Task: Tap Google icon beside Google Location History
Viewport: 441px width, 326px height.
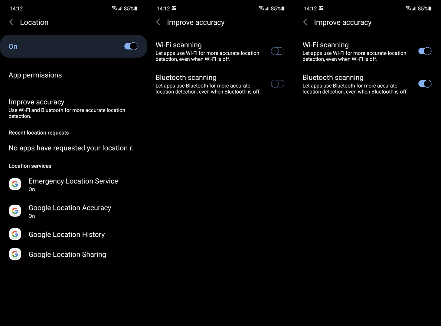Action: click(15, 234)
